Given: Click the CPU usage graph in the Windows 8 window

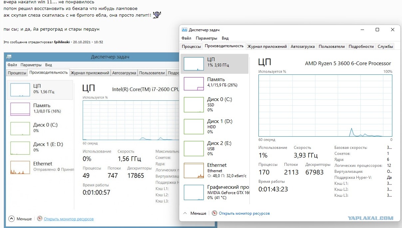Looking at the screenshot, I should pyautogui.click(x=131, y=120).
